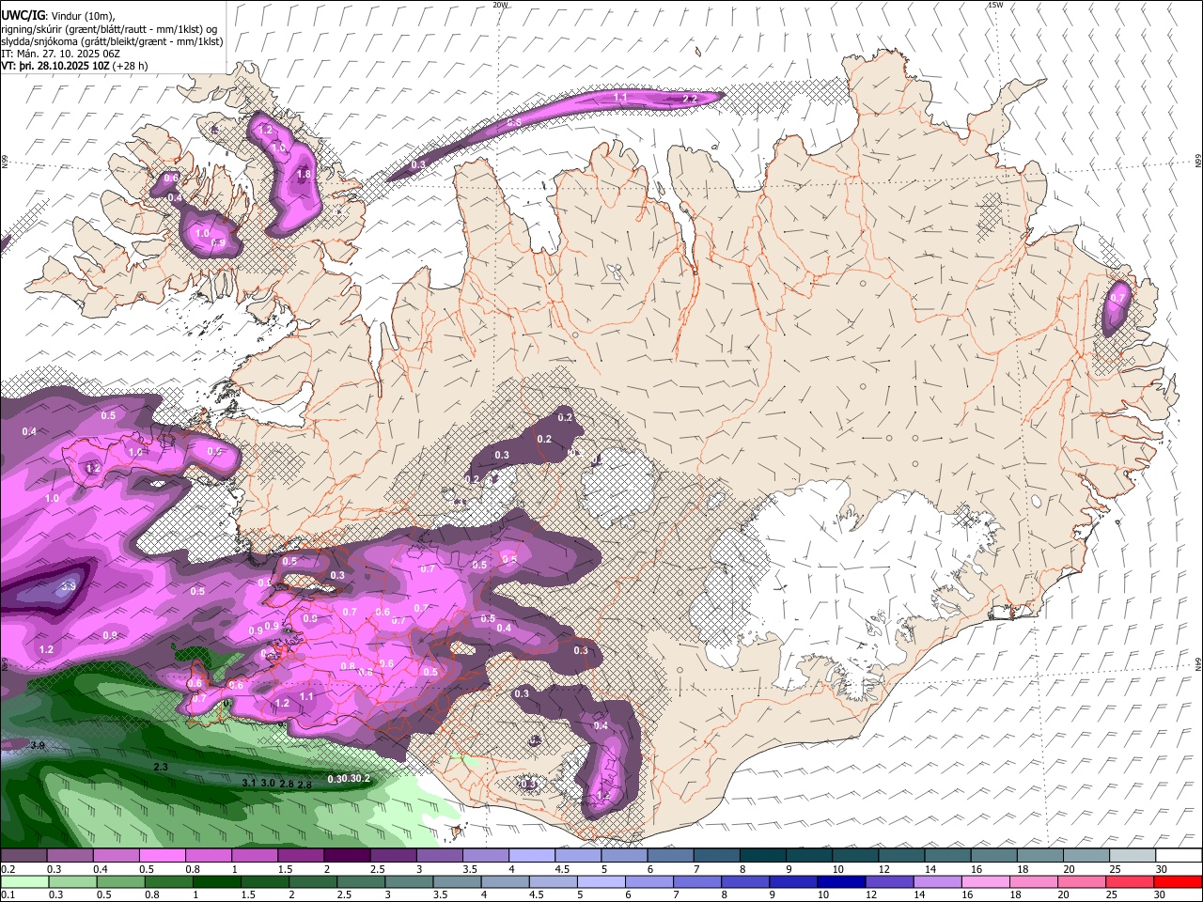Click the '0.2' label under snow scale

[x=8, y=869]
